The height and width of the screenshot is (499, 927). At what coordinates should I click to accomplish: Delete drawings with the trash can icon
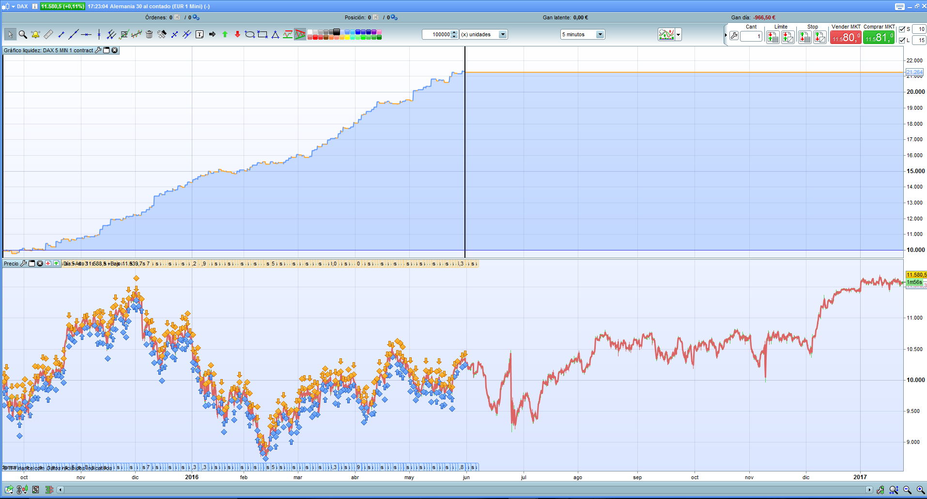pyautogui.click(x=149, y=34)
